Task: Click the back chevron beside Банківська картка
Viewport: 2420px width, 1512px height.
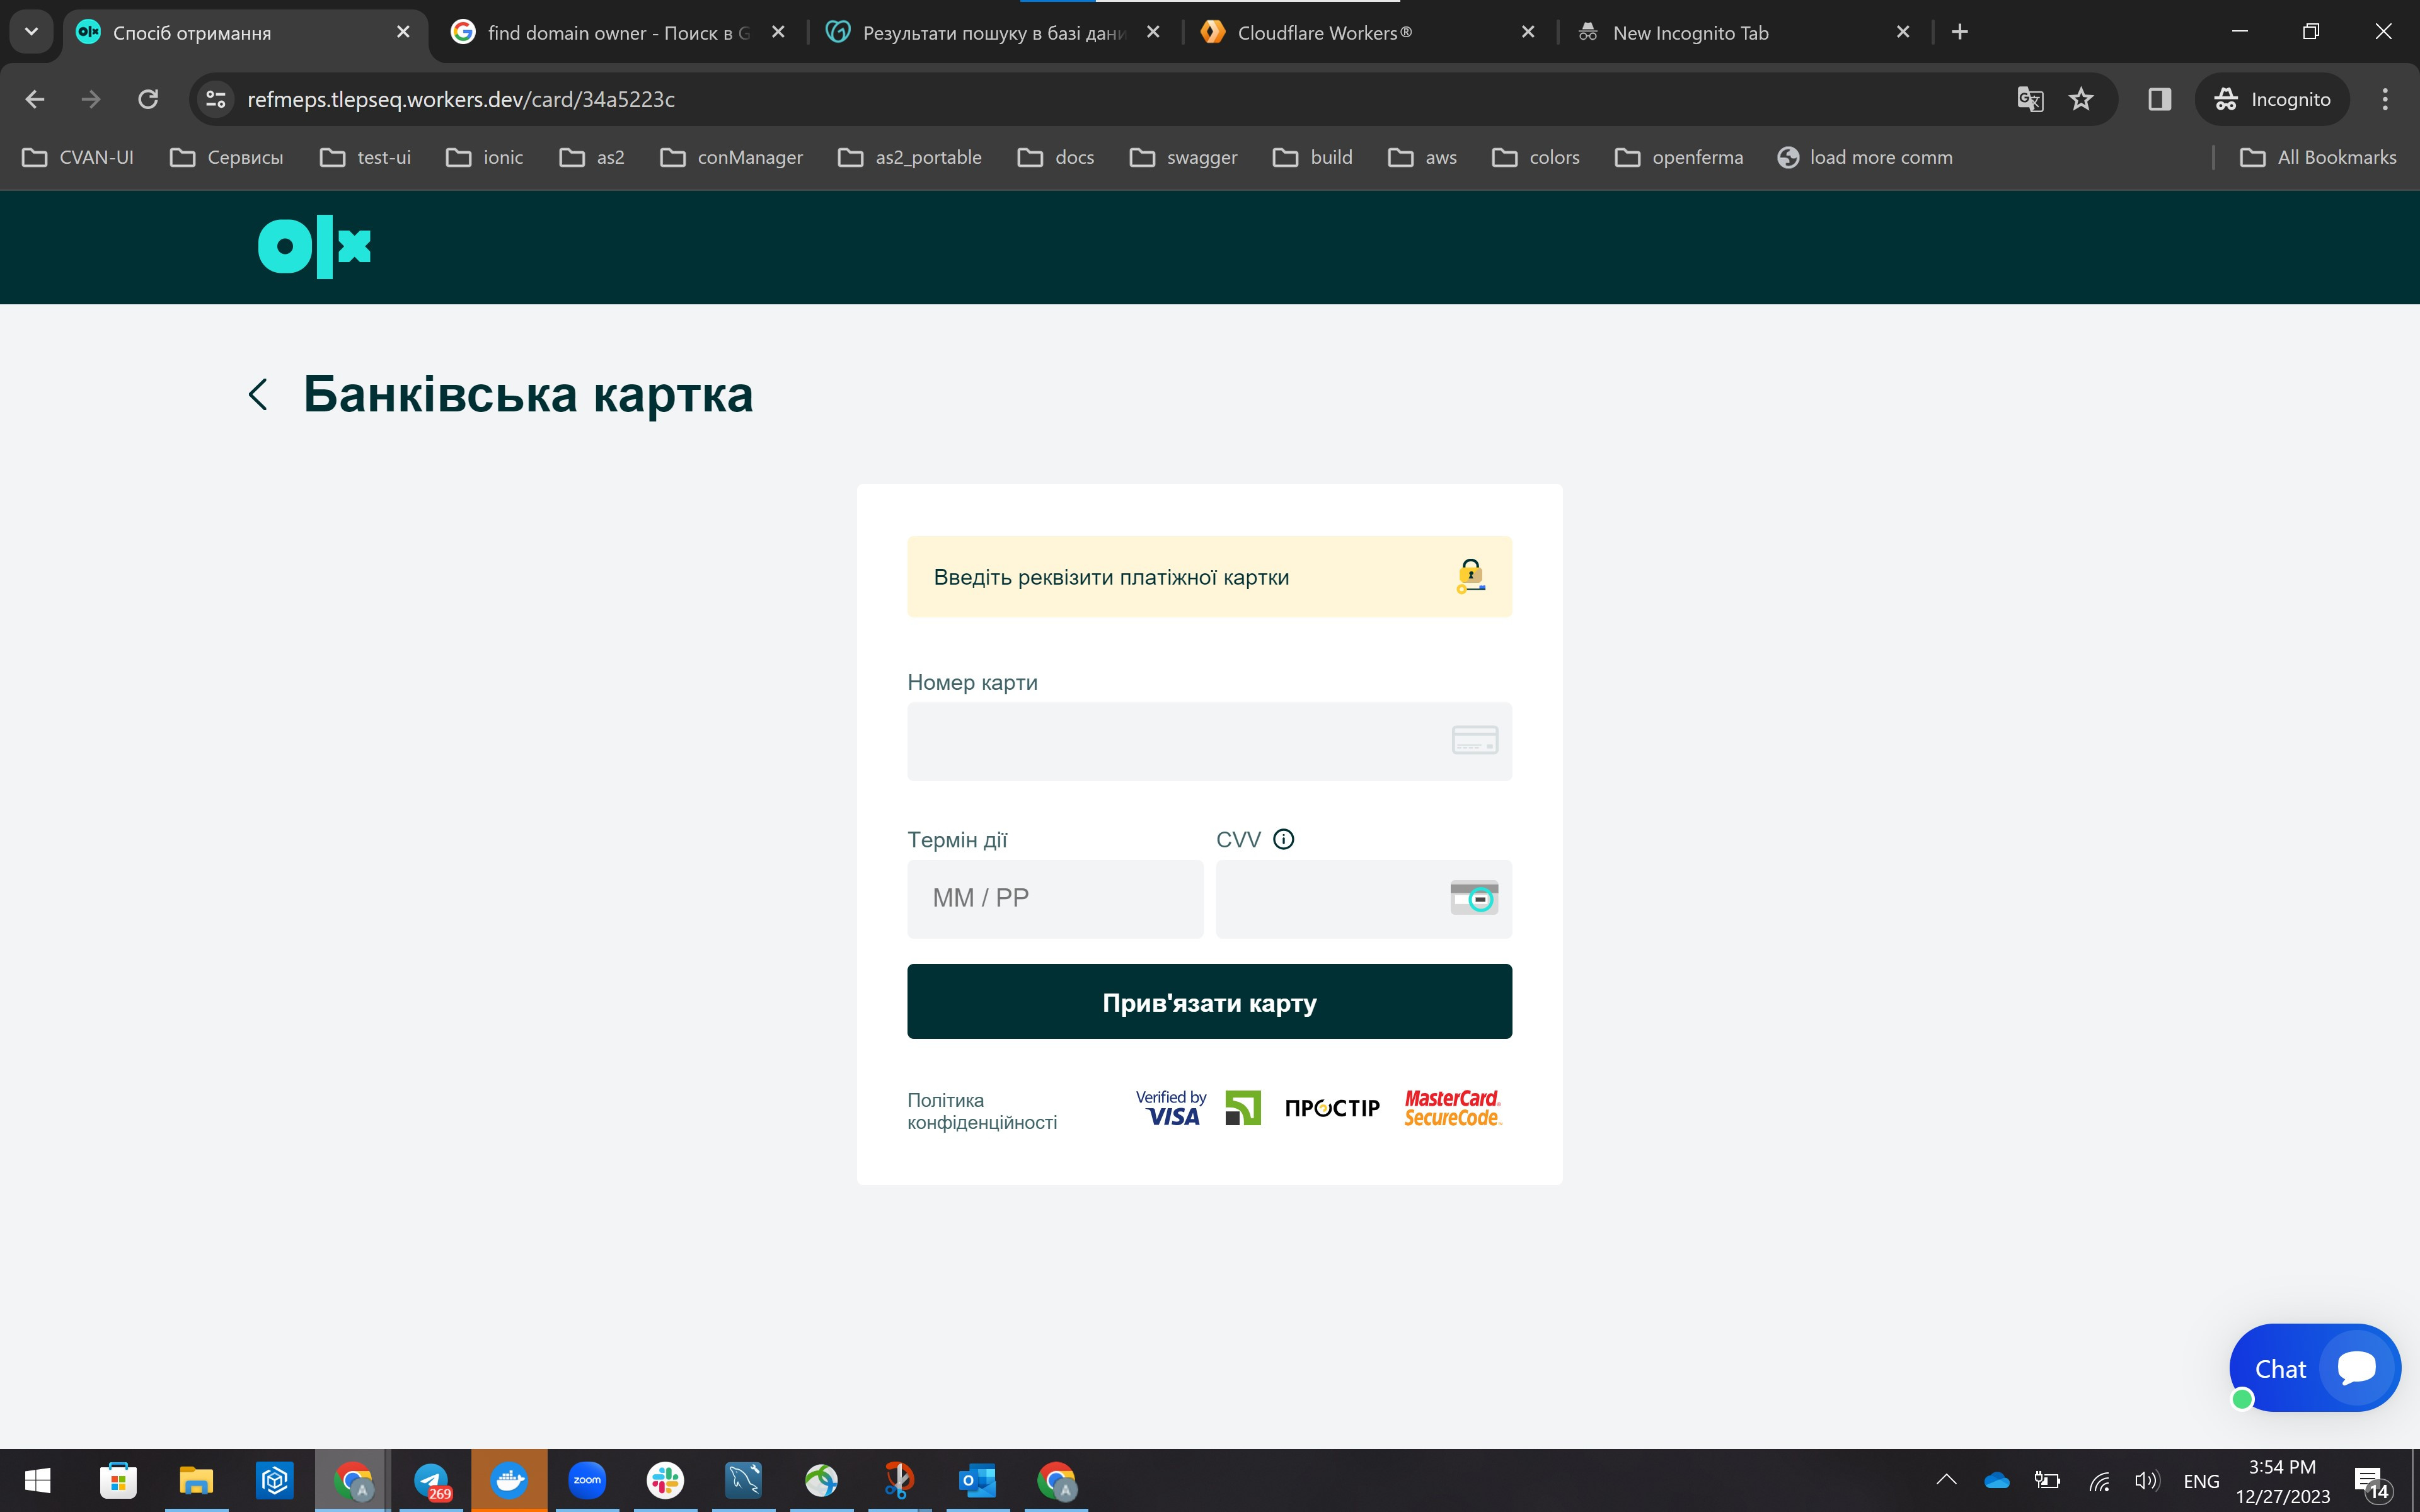Action: [x=258, y=394]
